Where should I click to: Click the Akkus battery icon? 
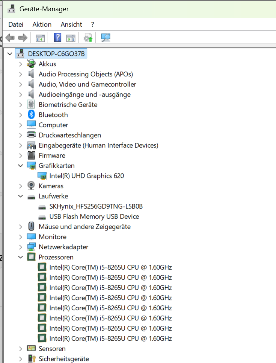coord(31,64)
